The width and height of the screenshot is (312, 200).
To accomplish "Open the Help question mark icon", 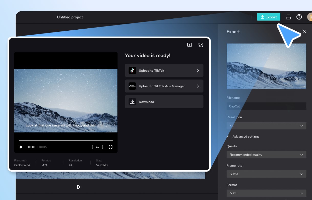I will coord(299,17).
